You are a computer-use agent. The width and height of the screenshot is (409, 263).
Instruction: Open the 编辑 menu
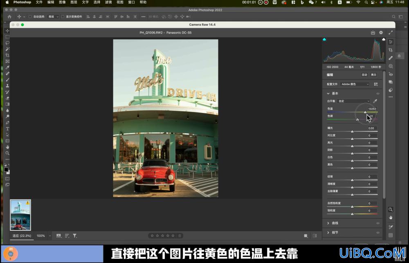tap(51, 2)
